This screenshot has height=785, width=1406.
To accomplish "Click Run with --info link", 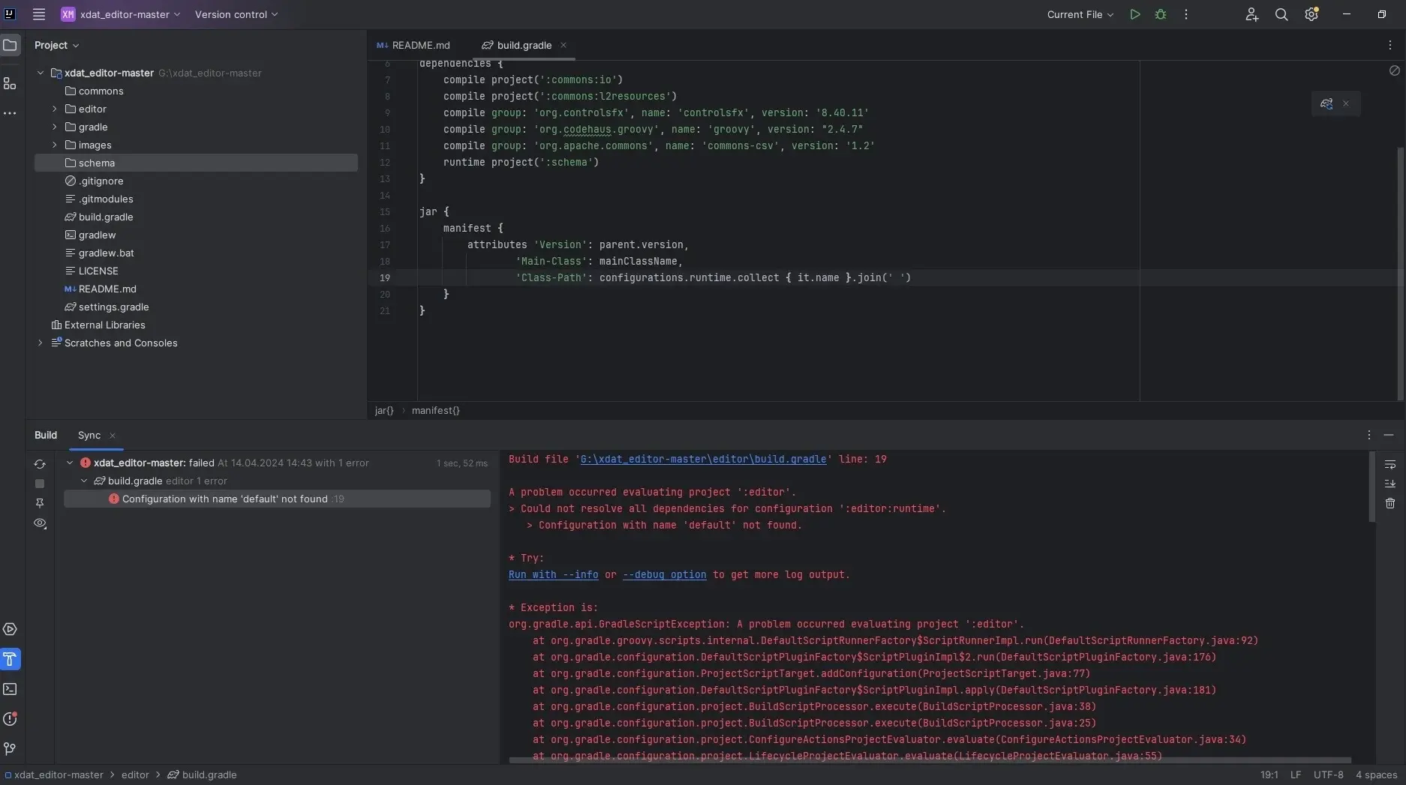I will pos(554,574).
